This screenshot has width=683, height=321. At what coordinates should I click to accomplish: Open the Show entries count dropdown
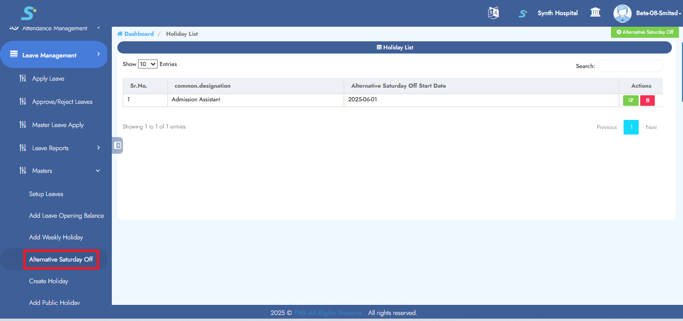(148, 65)
